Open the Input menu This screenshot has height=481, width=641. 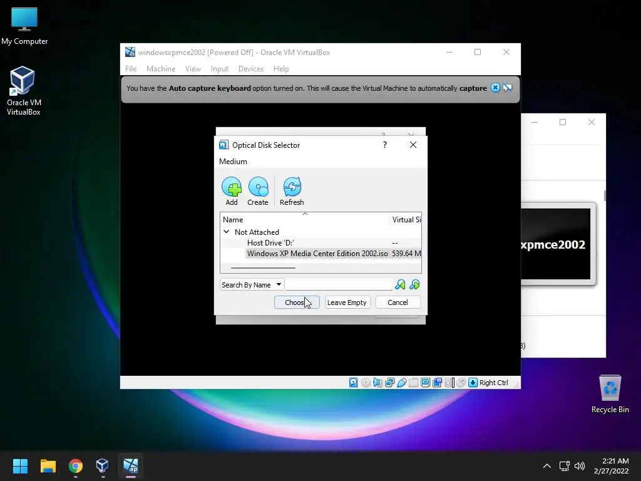[x=220, y=69]
